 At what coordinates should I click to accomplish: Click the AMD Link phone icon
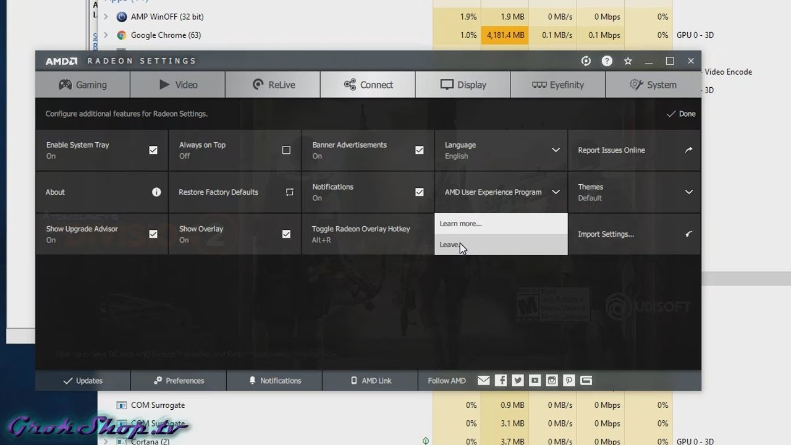click(x=354, y=381)
